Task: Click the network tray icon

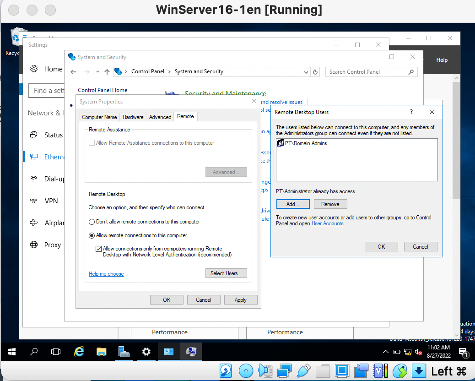Action: tap(407, 352)
